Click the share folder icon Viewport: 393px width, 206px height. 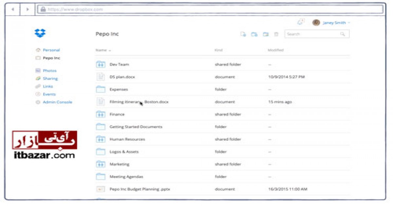click(x=266, y=34)
